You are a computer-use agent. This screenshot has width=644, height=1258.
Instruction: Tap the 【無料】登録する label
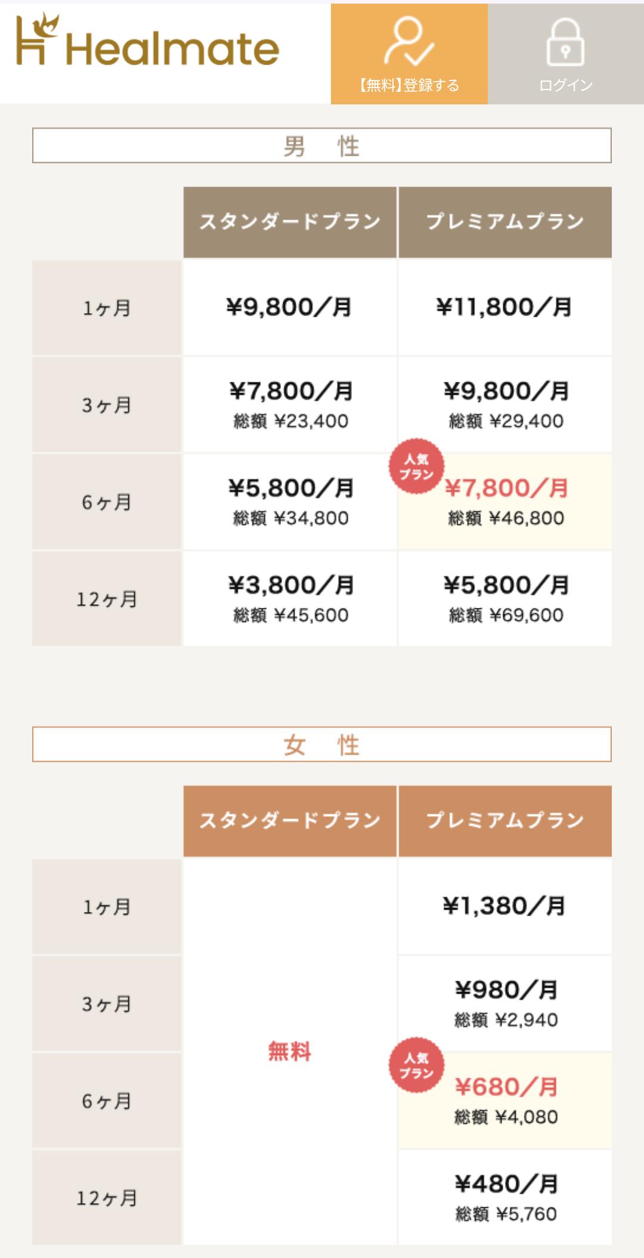408,85
